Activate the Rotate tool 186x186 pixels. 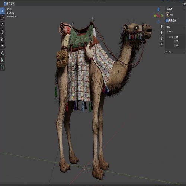pyautogui.click(x=2, y=32)
